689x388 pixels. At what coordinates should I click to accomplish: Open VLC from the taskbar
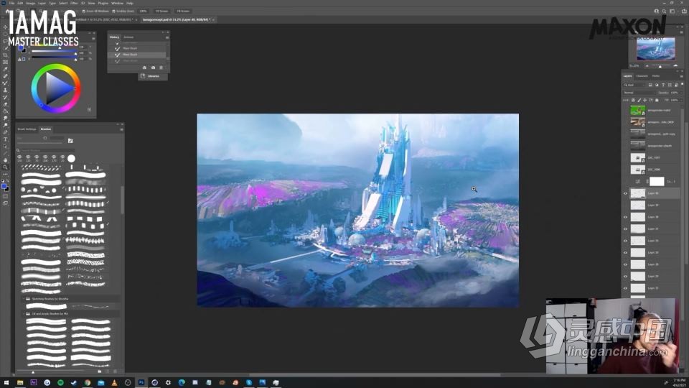click(x=114, y=383)
